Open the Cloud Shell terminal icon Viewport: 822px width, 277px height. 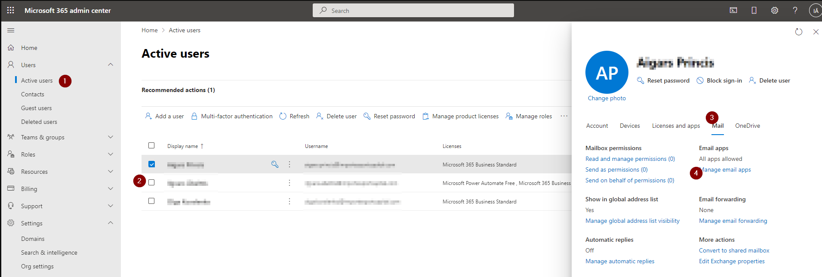733,10
